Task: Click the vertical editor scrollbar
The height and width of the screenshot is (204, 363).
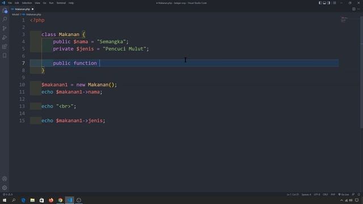Action: click(x=361, y=72)
